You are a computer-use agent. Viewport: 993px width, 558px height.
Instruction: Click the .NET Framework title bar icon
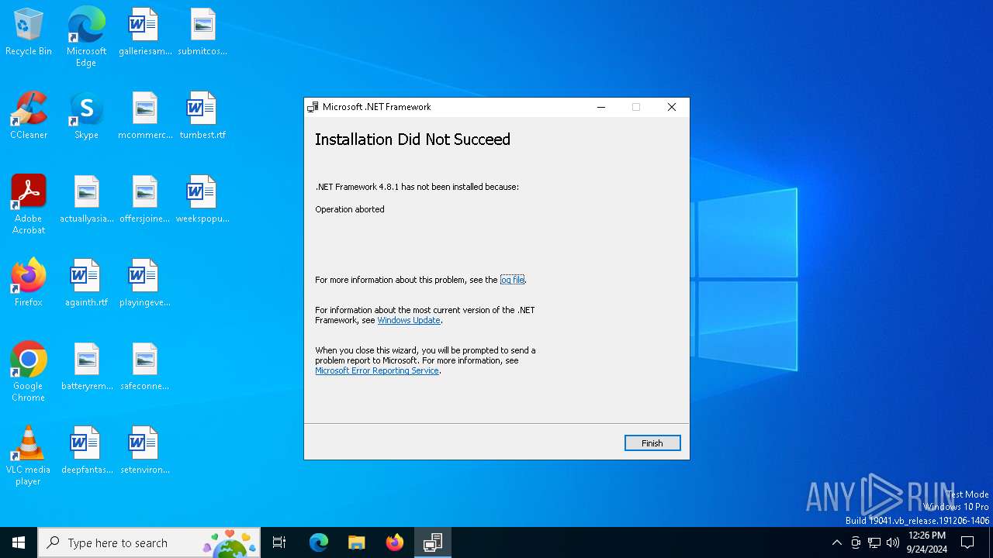click(313, 107)
